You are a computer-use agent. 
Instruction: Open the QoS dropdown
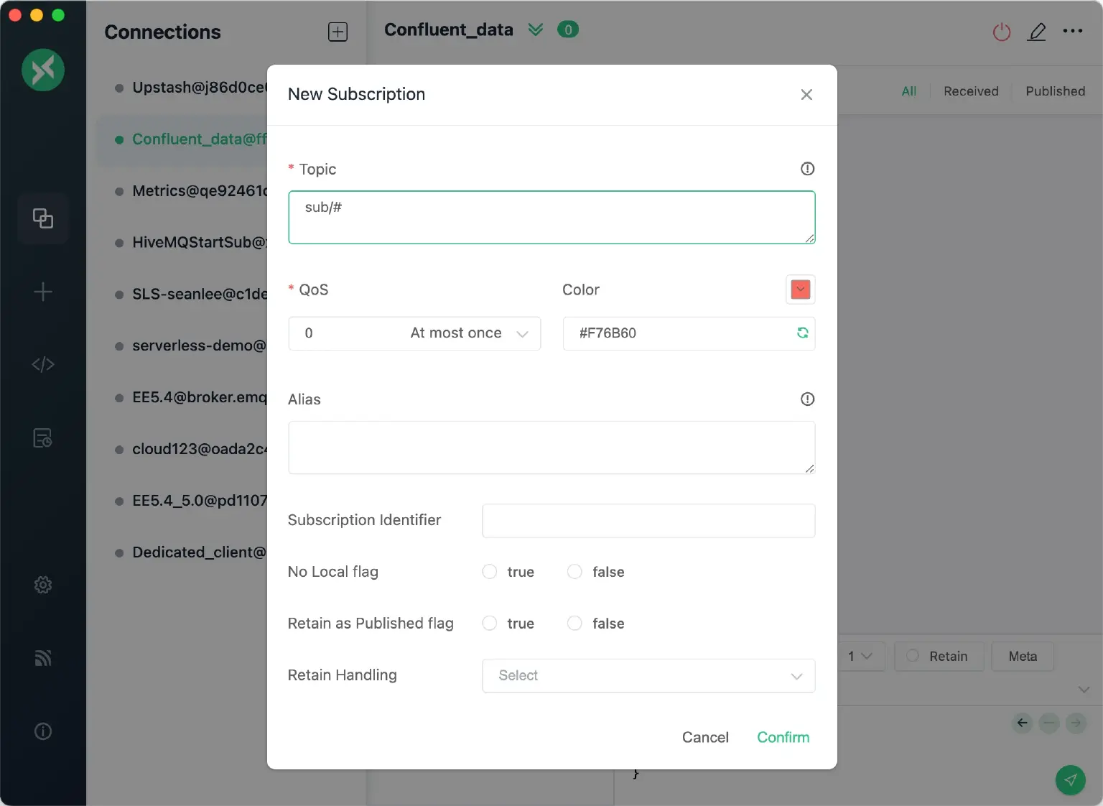[414, 333]
